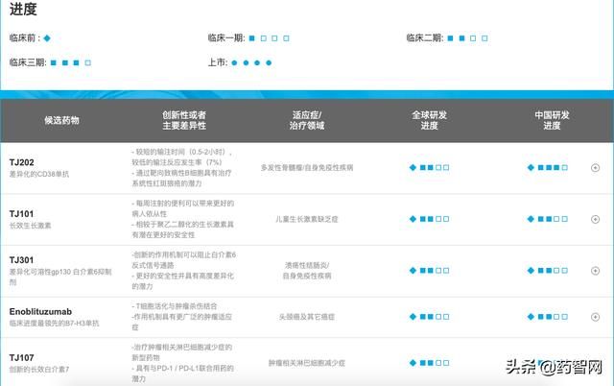The width and height of the screenshot is (614, 386).
Task: Select the 候选药物 column header
Action: 61,120
